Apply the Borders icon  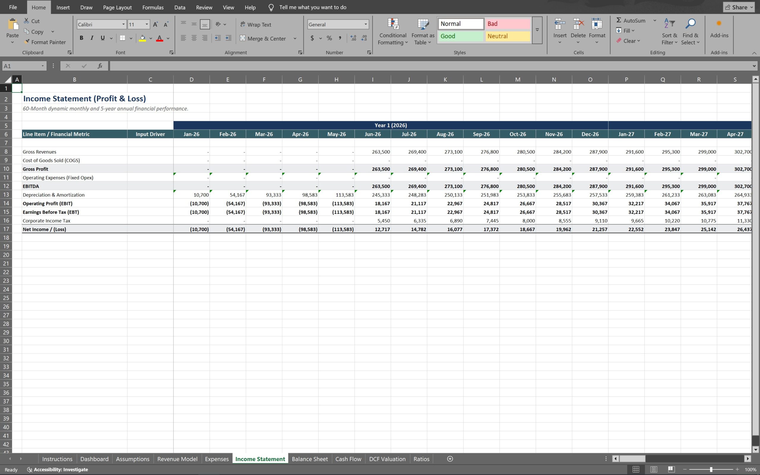[x=123, y=38]
